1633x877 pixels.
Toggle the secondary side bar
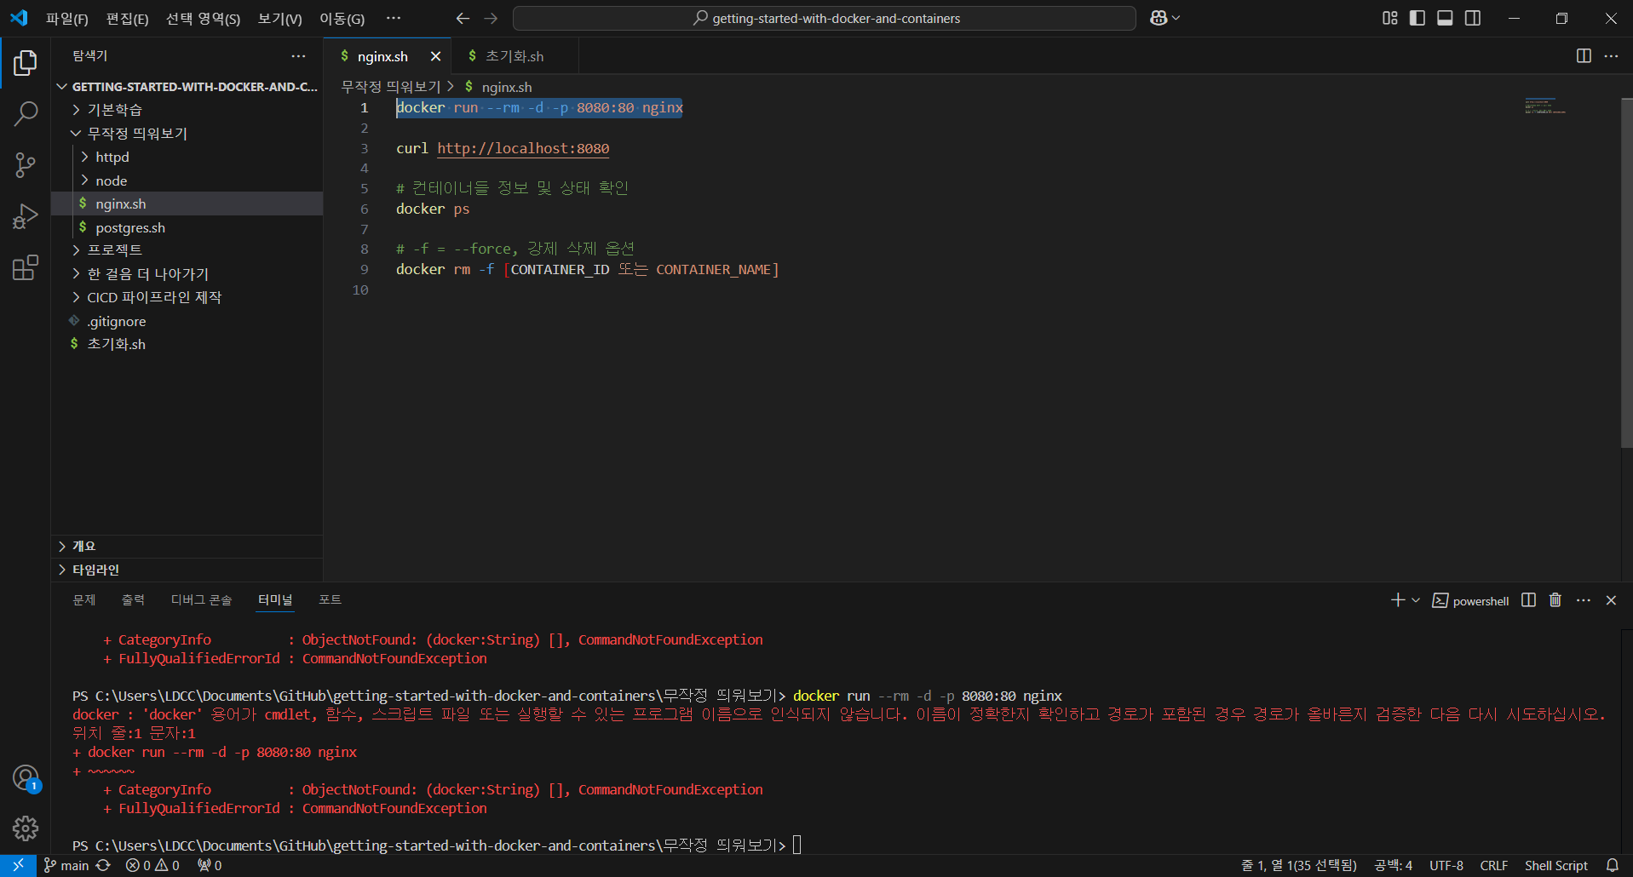click(x=1473, y=18)
